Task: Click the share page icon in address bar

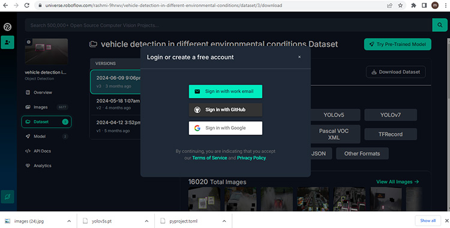Action: coord(389,5)
